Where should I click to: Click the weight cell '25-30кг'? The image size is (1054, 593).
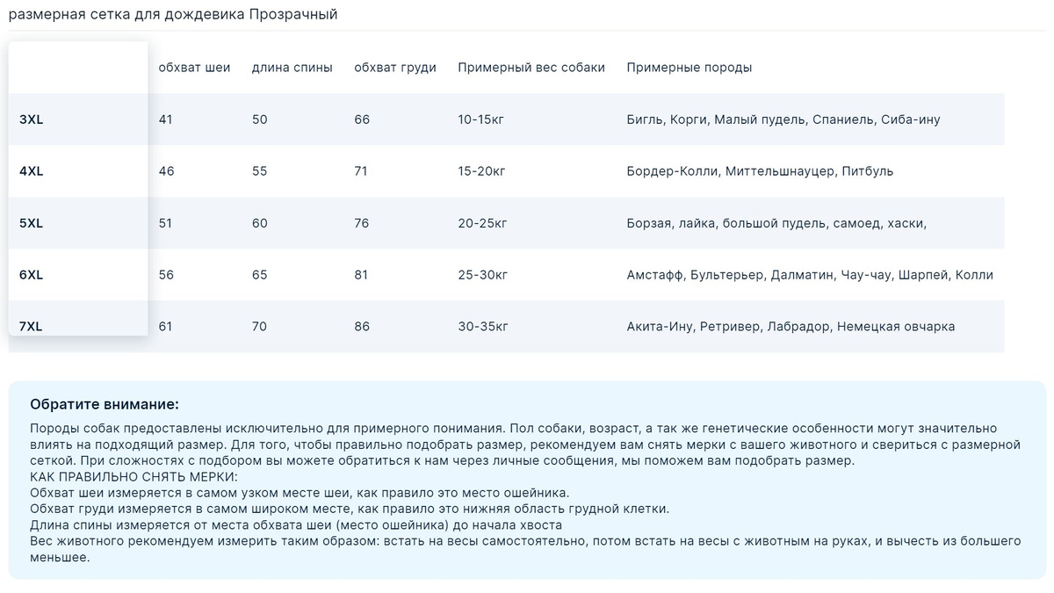click(483, 275)
